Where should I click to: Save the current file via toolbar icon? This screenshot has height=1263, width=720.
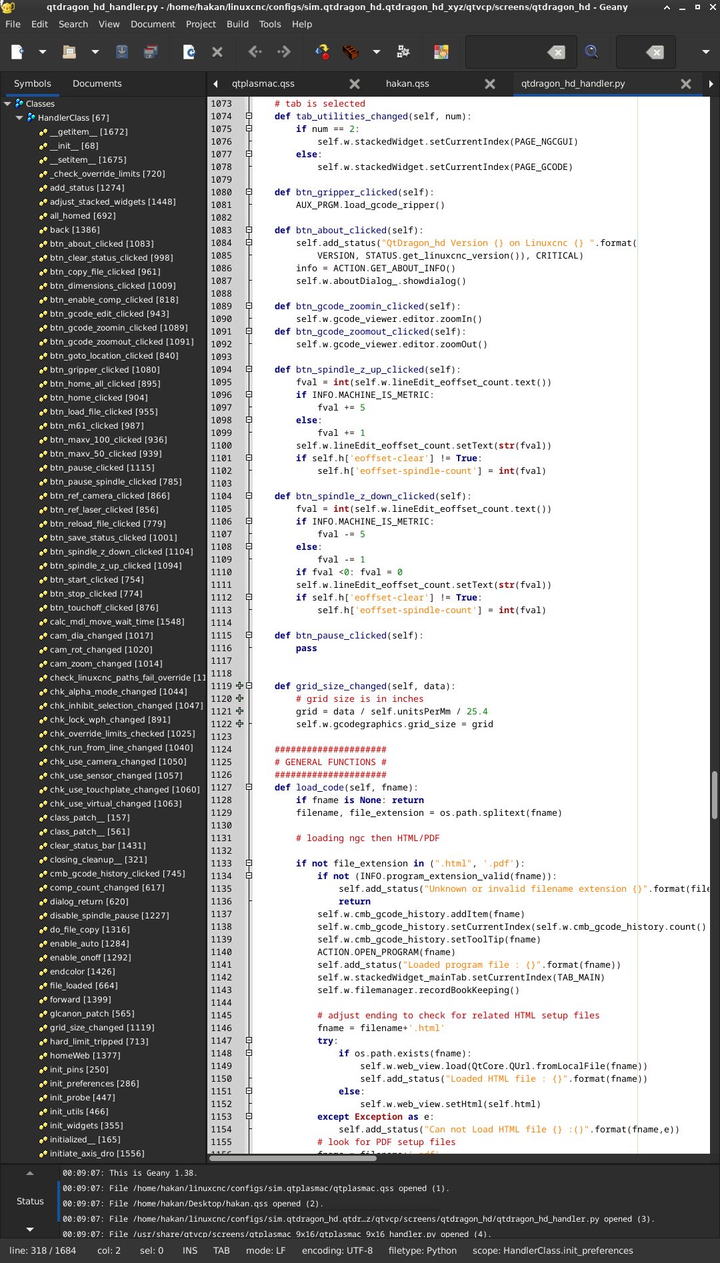pos(122,52)
